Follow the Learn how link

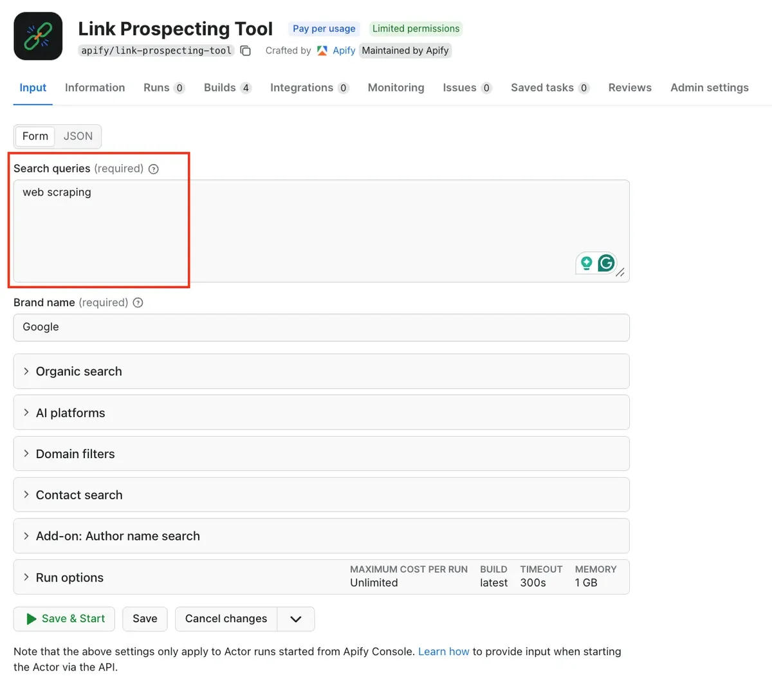[x=444, y=652]
